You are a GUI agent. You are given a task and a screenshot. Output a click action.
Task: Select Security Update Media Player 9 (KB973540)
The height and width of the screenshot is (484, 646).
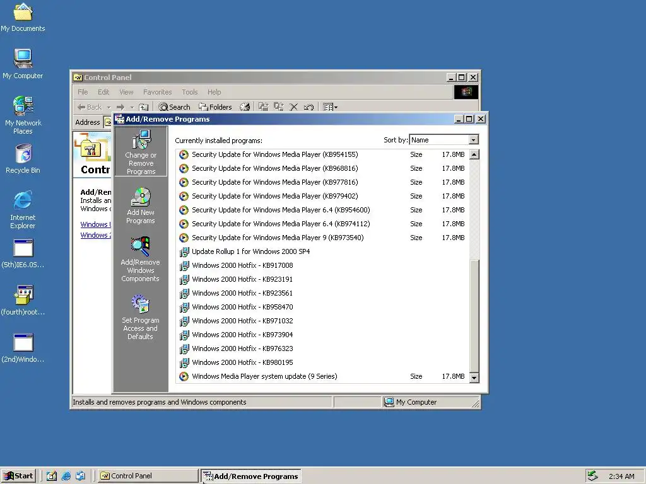click(x=322, y=238)
